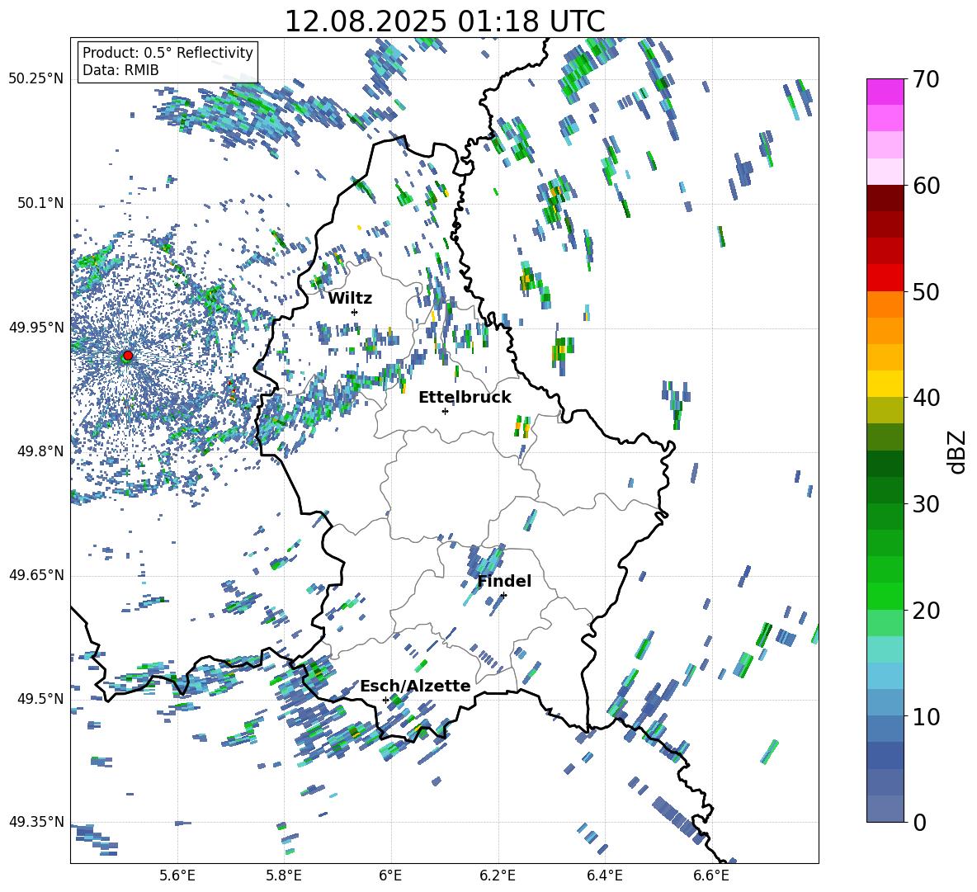Click the Esch/Alzette city label
Viewport: 977px width, 892px height.
pyautogui.click(x=415, y=686)
